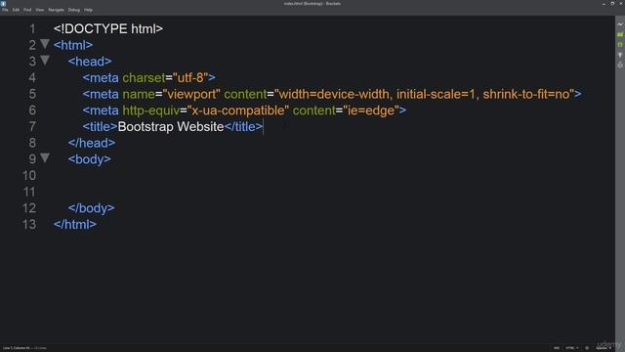Open the Help menu
The height and width of the screenshot is (352, 625).
point(88,10)
